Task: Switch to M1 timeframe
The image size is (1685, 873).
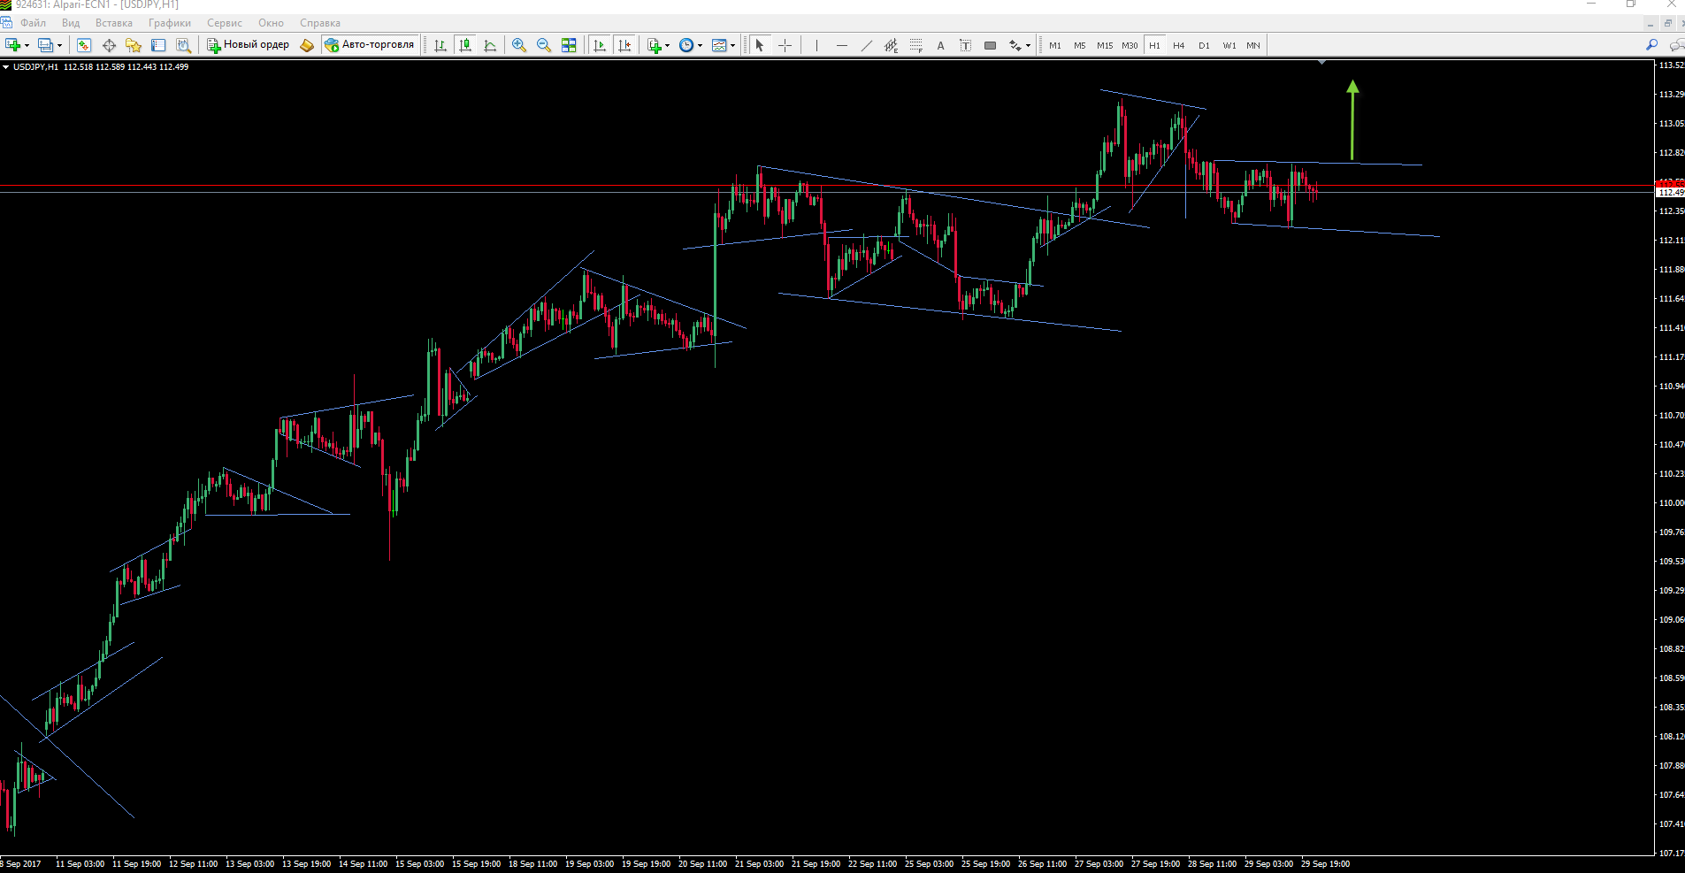Action: [x=1055, y=45]
